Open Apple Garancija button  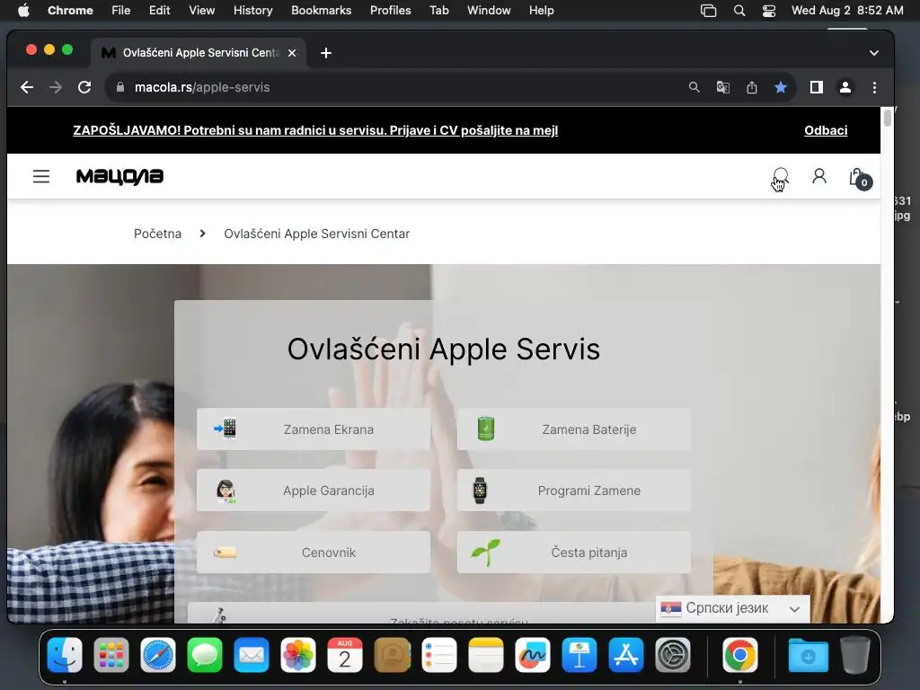pos(314,490)
